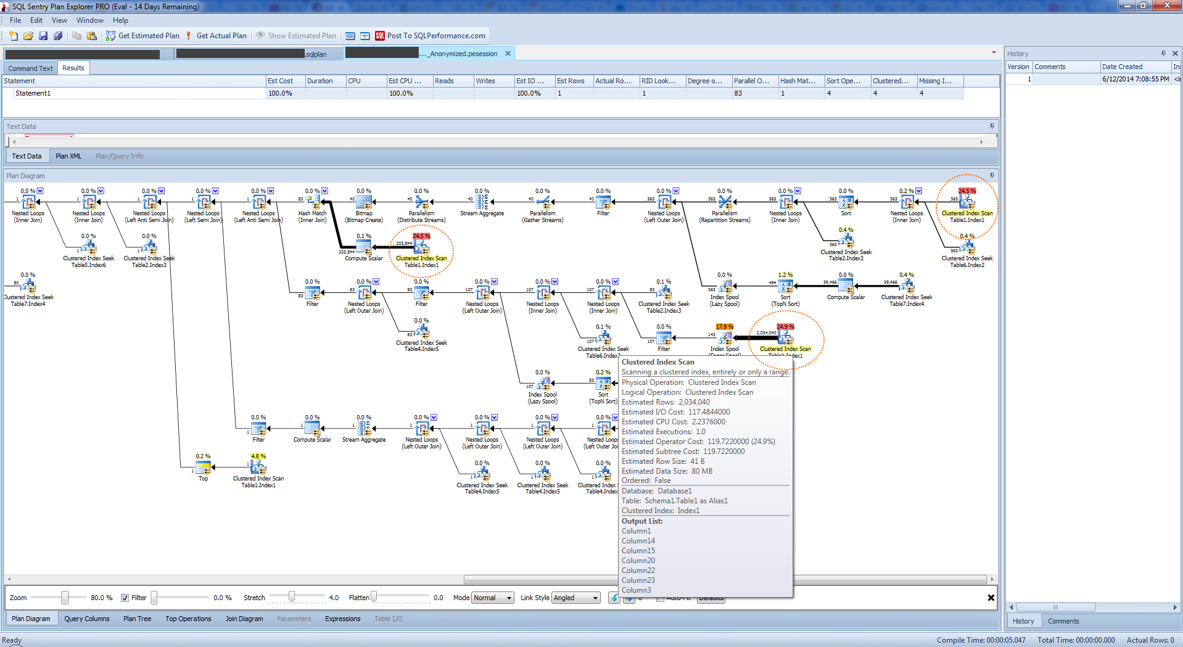
Task: Click the Flatten slider handle
Action: click(374, 596)
